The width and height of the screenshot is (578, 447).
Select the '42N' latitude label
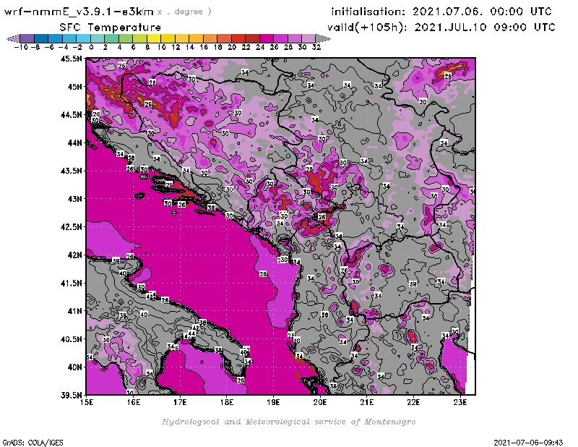point(74,255)
